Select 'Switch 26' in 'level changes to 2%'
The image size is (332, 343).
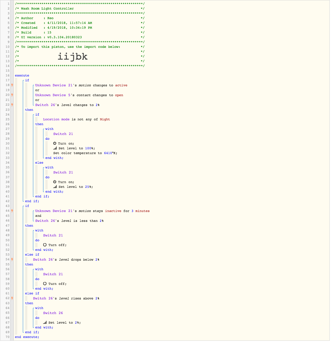click(x=45, y=105)
